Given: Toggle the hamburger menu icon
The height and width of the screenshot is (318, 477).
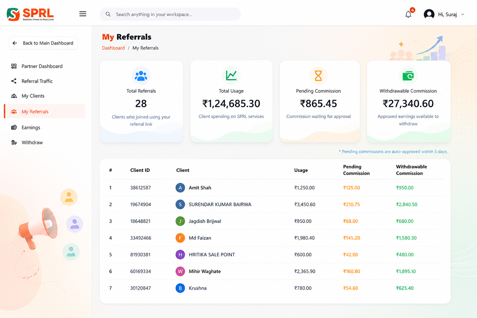Looking at the screenshot, I should (x=83, y=14).
